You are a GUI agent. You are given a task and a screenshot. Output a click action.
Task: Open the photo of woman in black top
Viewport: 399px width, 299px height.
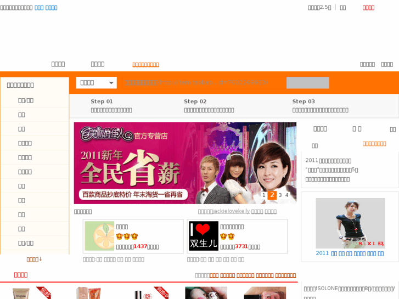coord(350,223)
